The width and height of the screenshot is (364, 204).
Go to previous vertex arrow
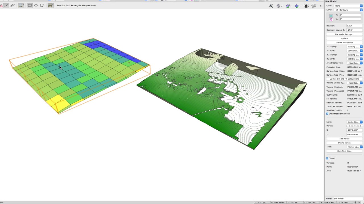[349, 126]
